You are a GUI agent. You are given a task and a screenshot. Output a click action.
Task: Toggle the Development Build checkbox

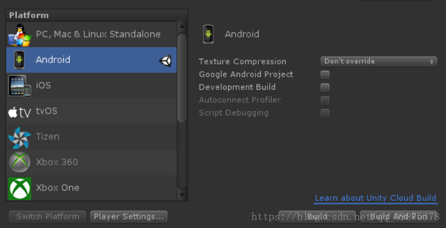(x=325, y=88)
